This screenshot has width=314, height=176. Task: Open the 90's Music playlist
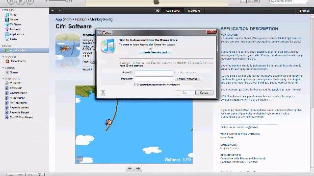[16, 88]
